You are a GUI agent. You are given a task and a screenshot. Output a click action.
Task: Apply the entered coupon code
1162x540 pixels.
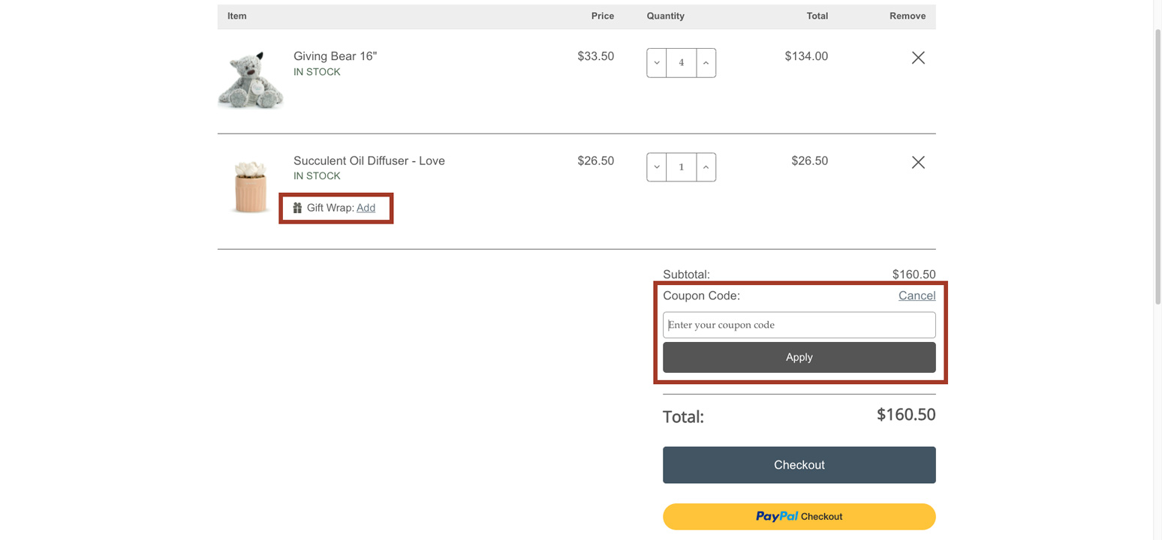[x=798, y=357]
